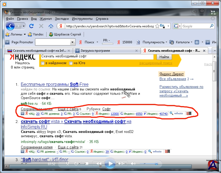Open the Закладки menu
This screenshot has width=221, height=173.
(62, 19)
